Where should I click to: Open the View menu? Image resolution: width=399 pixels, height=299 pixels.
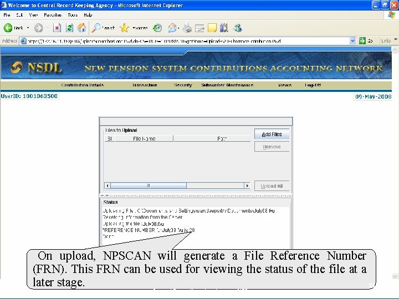click(x=33, y=15)
